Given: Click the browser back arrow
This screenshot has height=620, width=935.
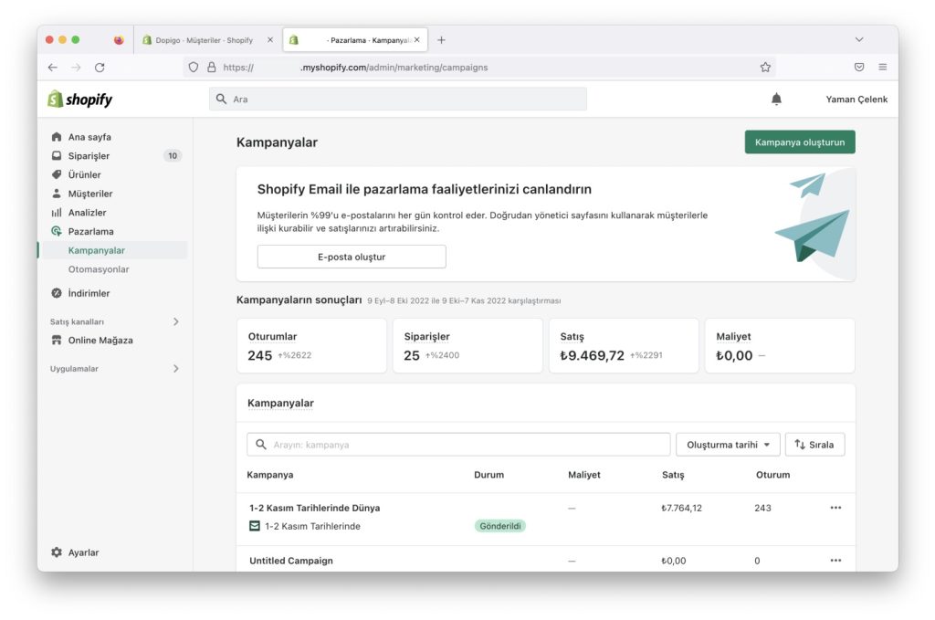Looking at the screenshot, I should 52,68.
